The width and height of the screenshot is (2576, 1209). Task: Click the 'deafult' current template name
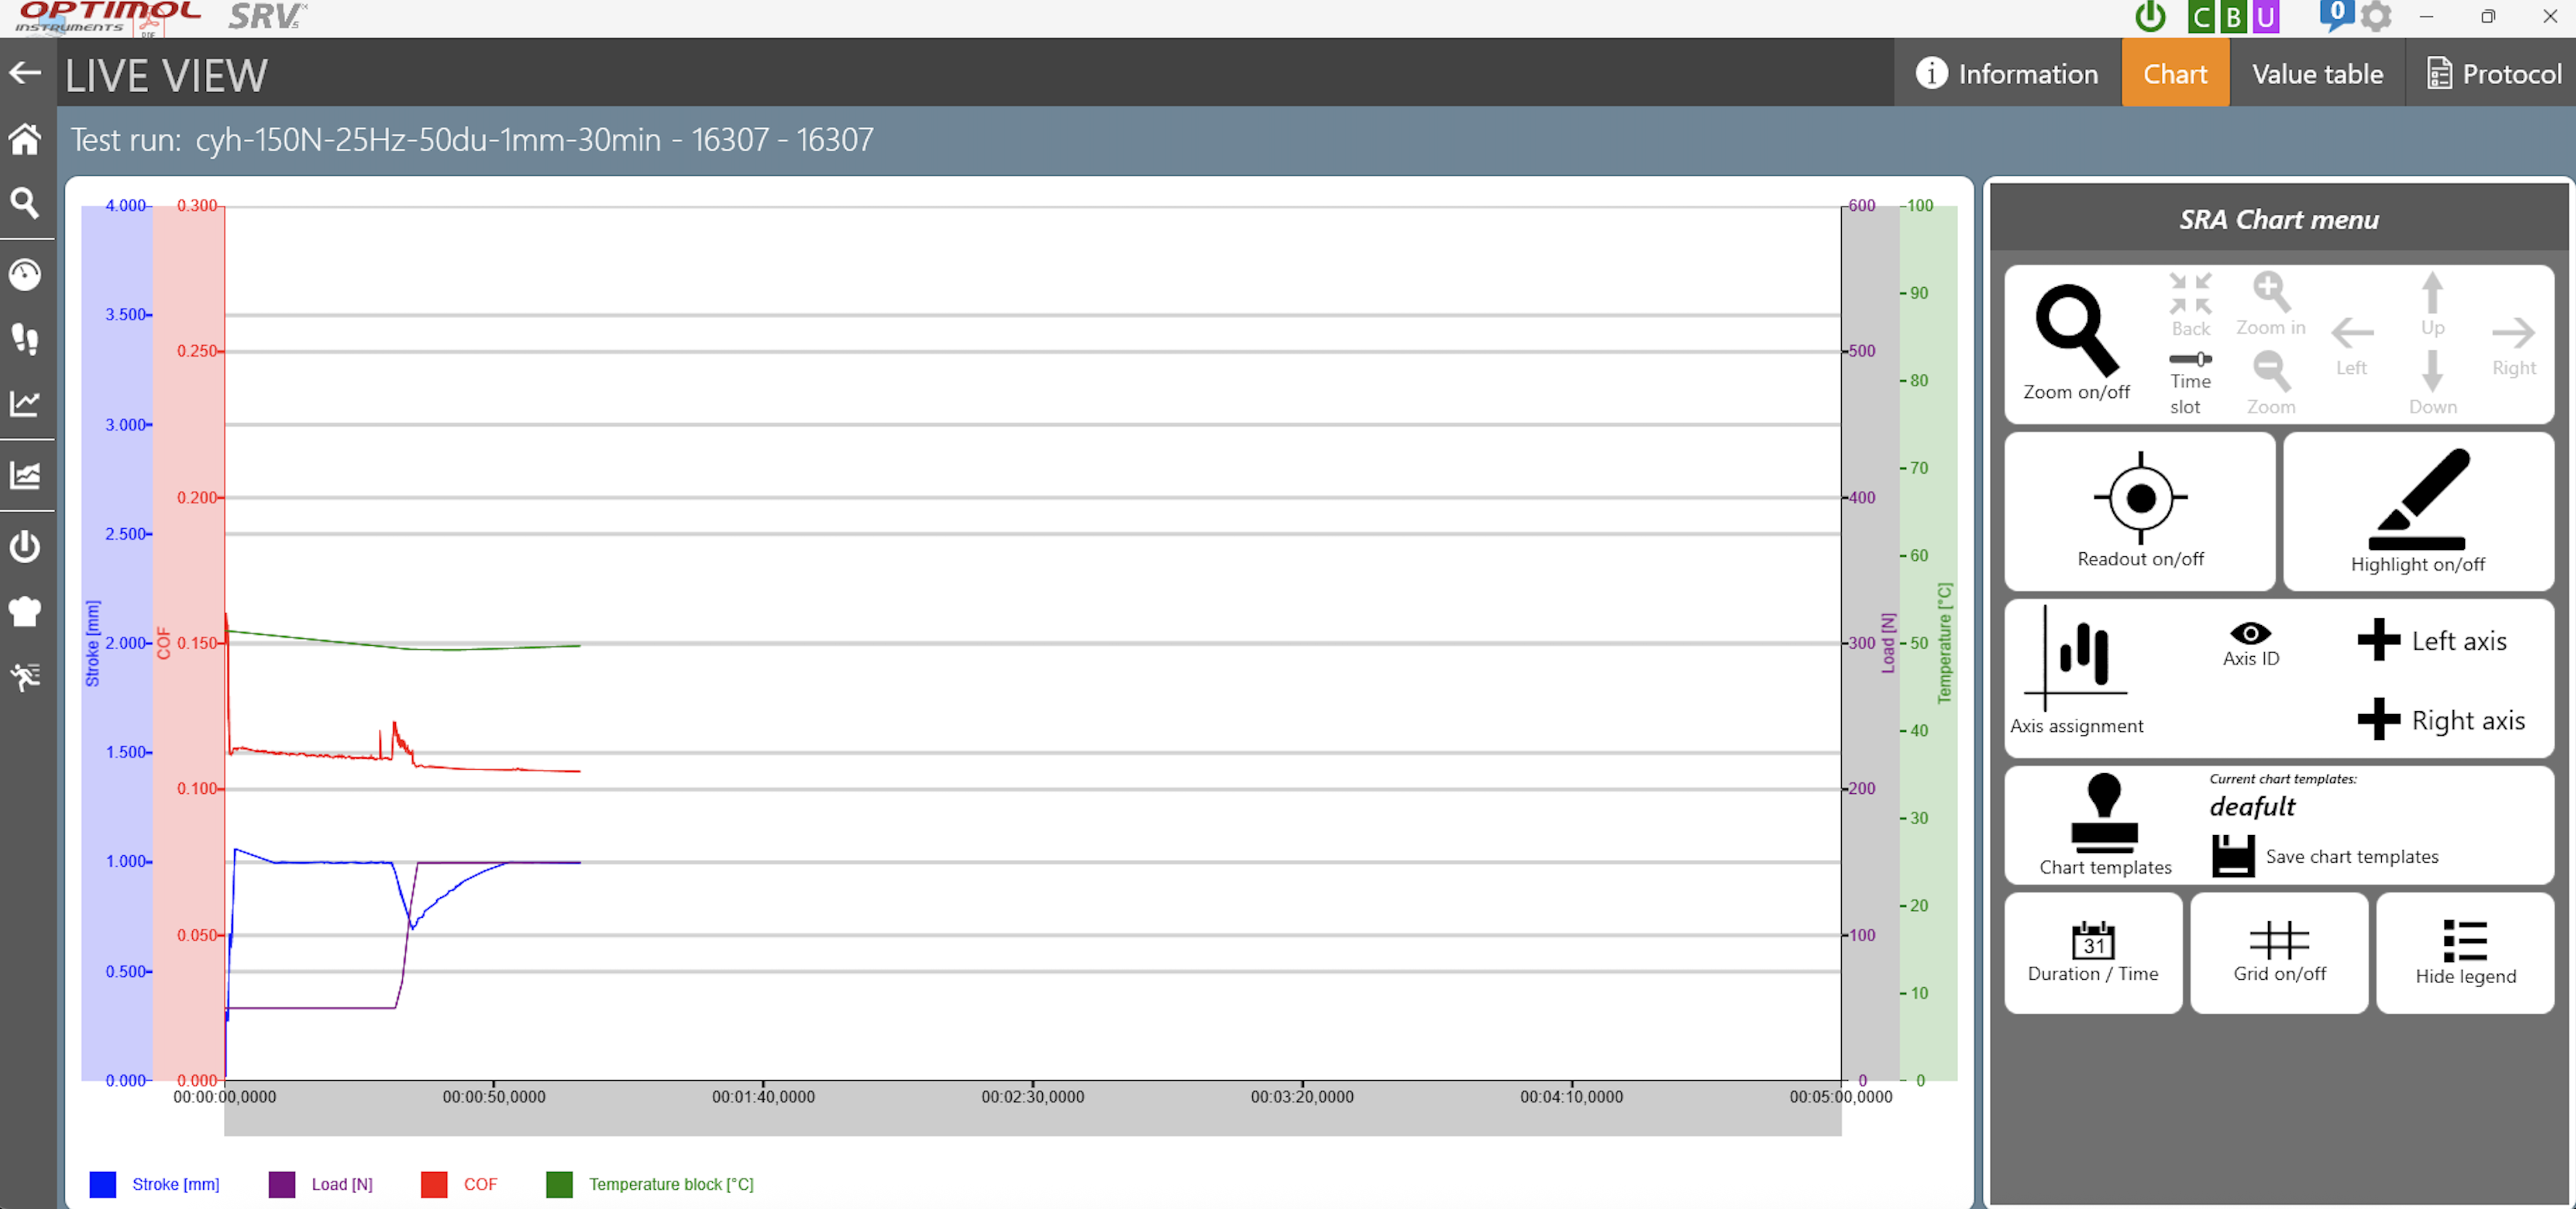2252,806
